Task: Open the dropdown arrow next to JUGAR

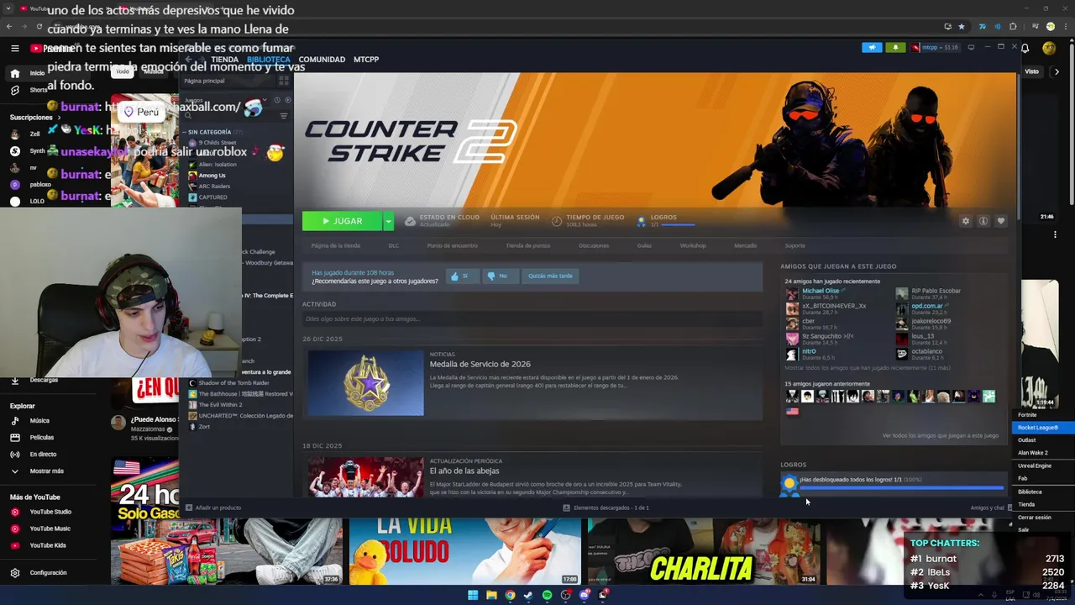Action: (x=388, y=221)
